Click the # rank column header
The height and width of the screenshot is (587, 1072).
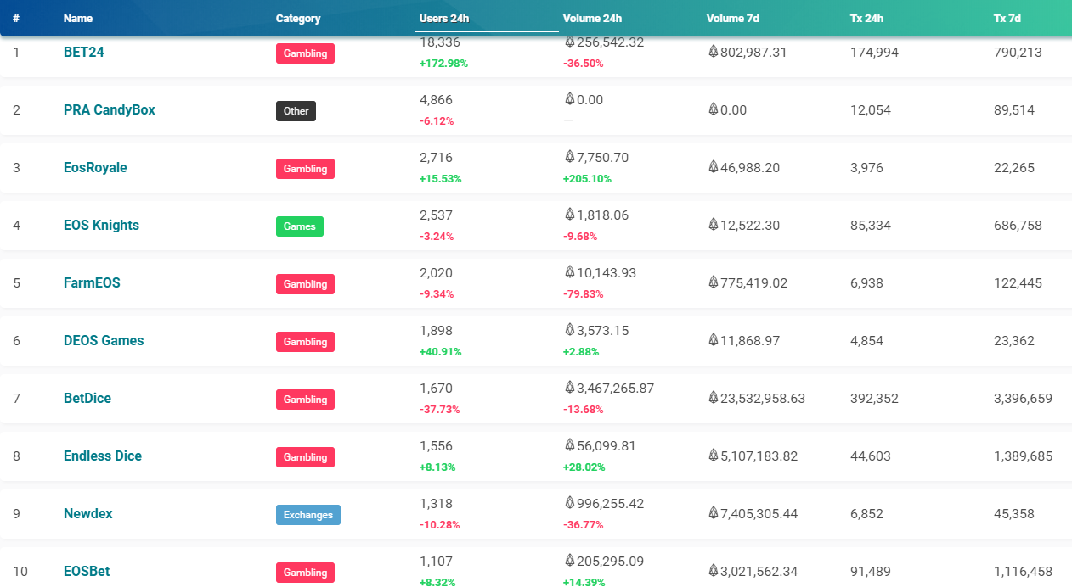point(16,18)
